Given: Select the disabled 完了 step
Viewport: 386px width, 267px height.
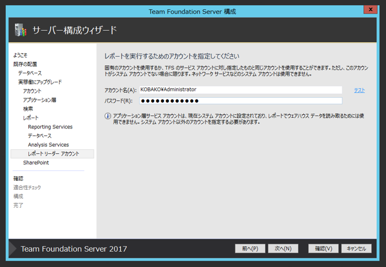Looking at the screenshot, I should tap(18, 205).
